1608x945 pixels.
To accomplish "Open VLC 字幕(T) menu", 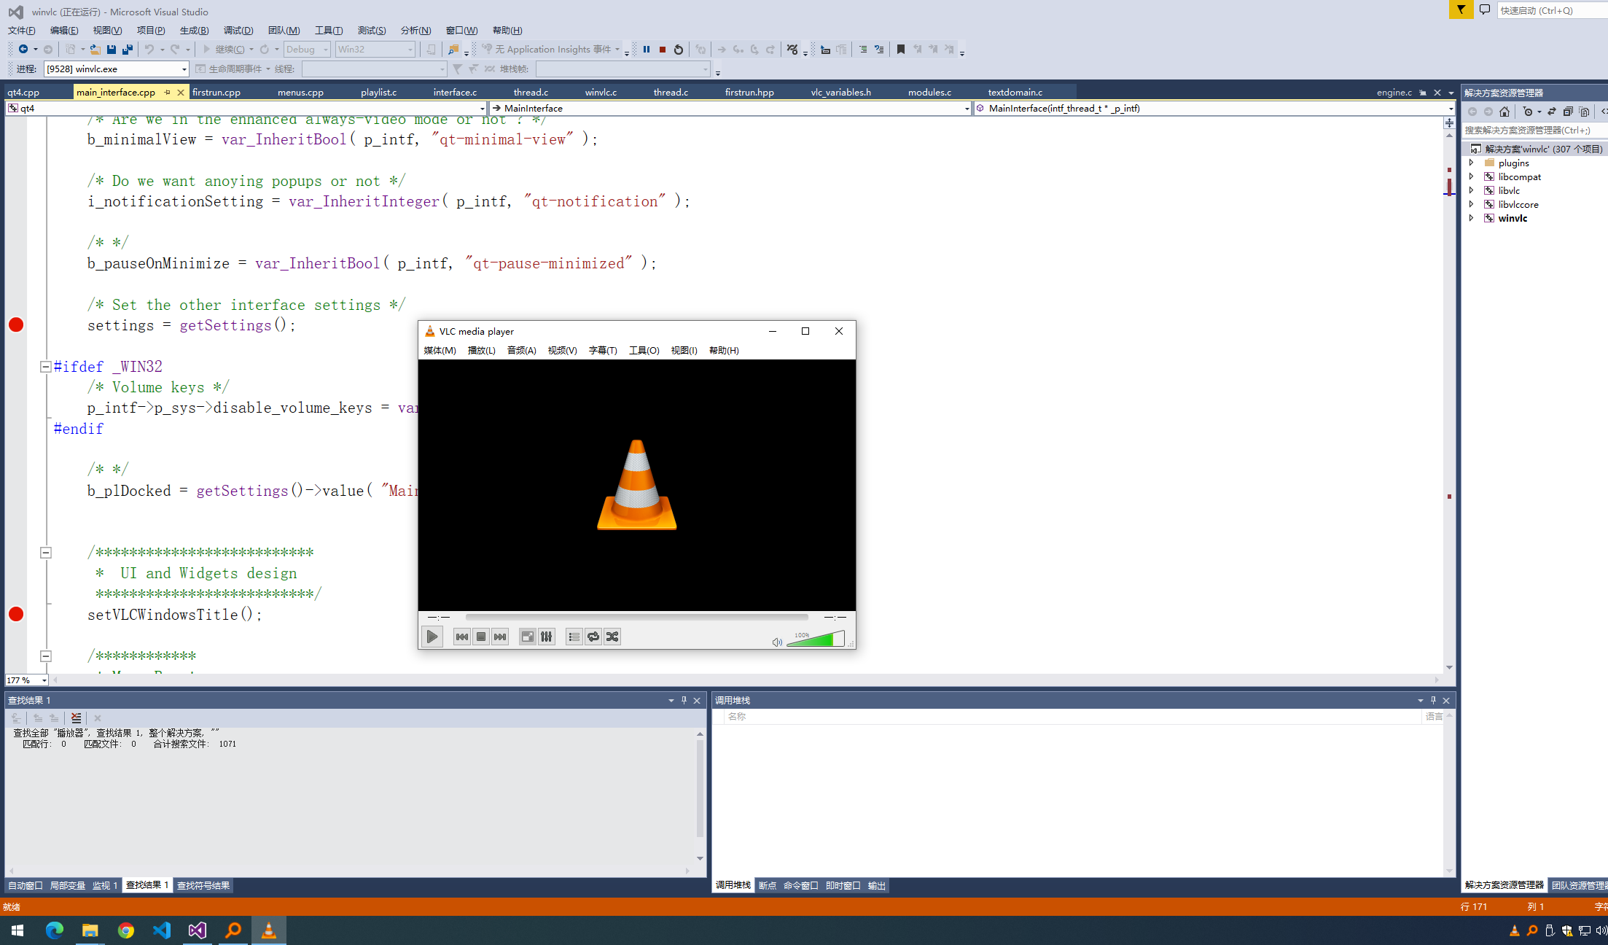I will 603,351.
